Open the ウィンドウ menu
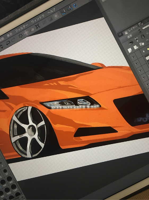This screenshot has width=149, height=200. tap(38, 19)
